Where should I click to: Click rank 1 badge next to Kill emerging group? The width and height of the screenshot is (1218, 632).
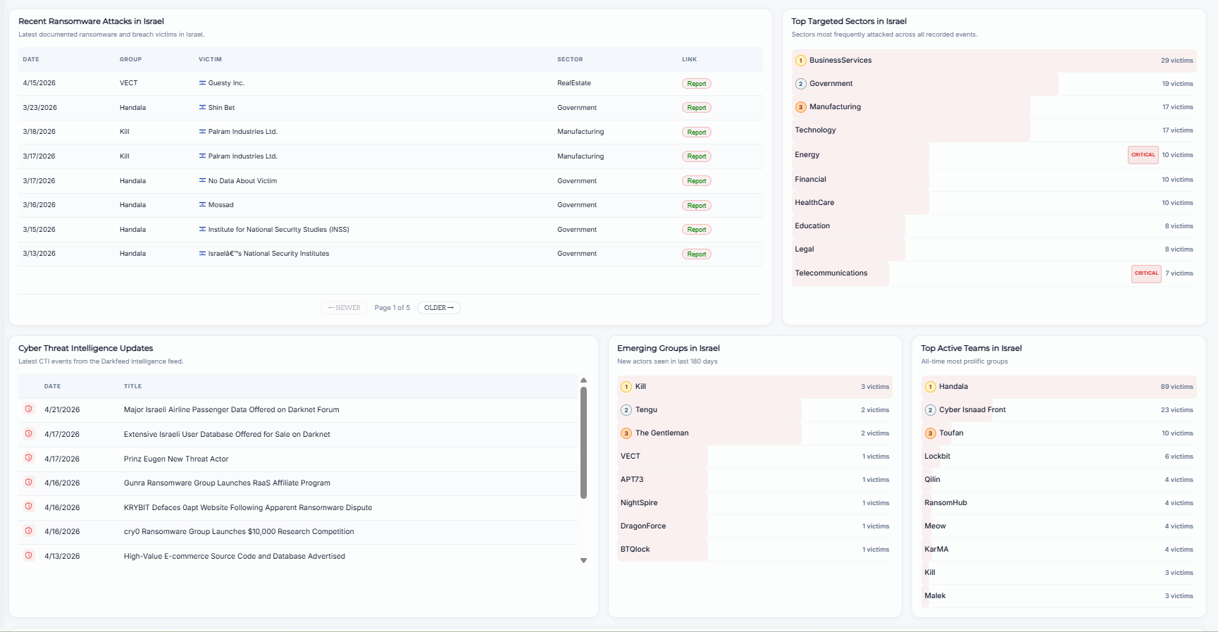pyautogui.click(x=626, y=387)
